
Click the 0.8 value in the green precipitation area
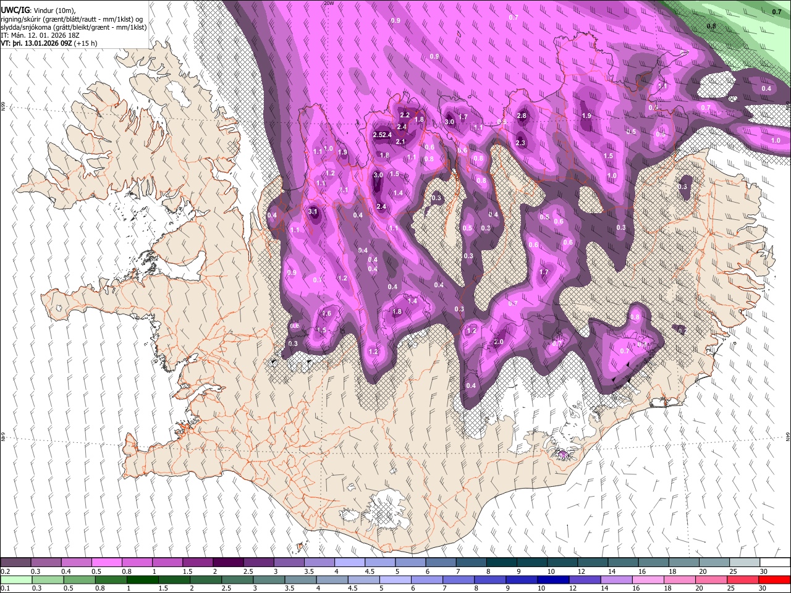coord(711,27)
